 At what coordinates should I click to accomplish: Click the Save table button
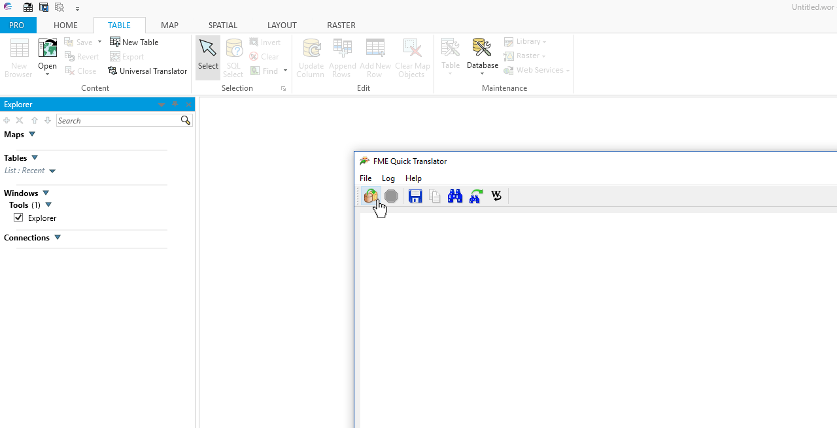click(x=78, y=42)
